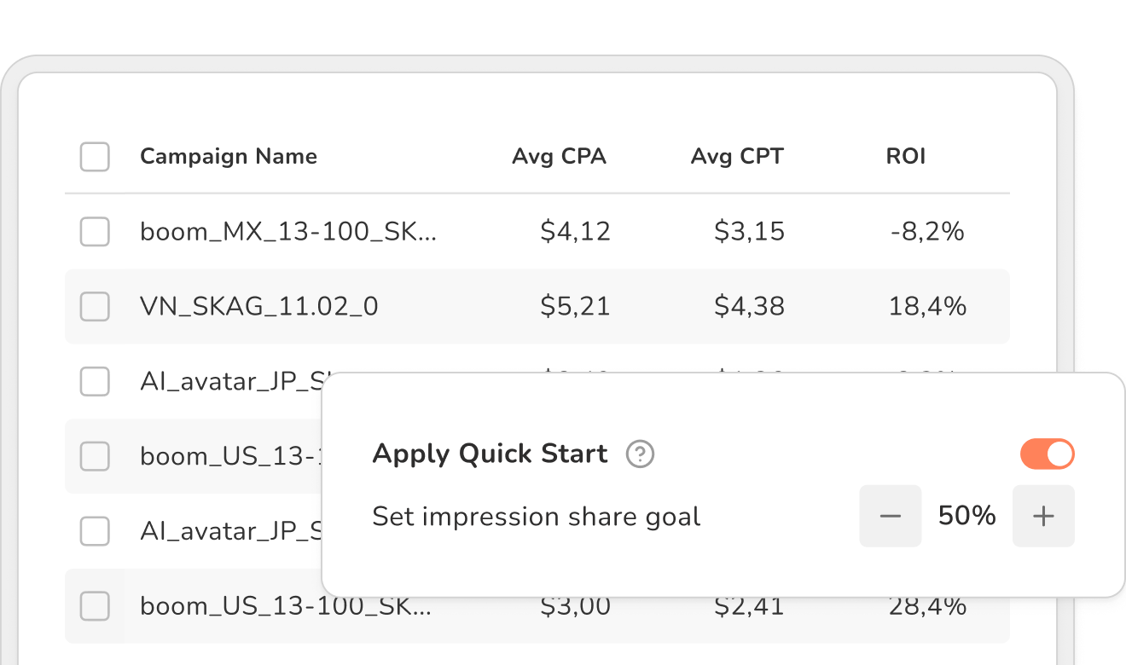Click the 18,4% ROI value
1126x665 pixels.
coord(927,307)
